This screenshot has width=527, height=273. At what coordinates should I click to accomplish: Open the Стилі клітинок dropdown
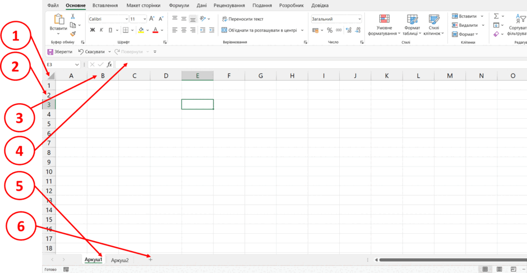434,25
